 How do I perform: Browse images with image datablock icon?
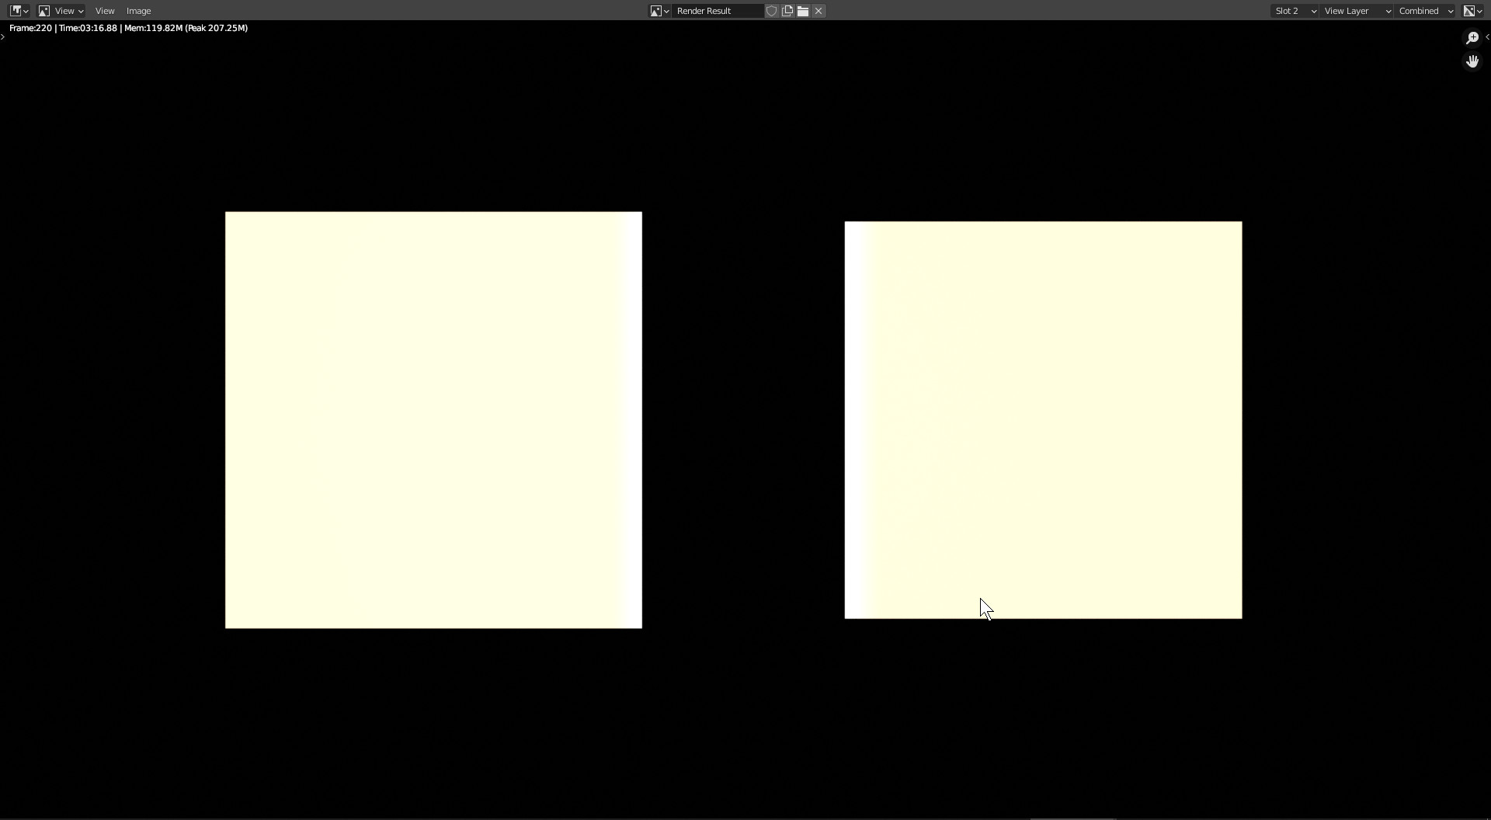pyautogui.click(x=659, y=11)
